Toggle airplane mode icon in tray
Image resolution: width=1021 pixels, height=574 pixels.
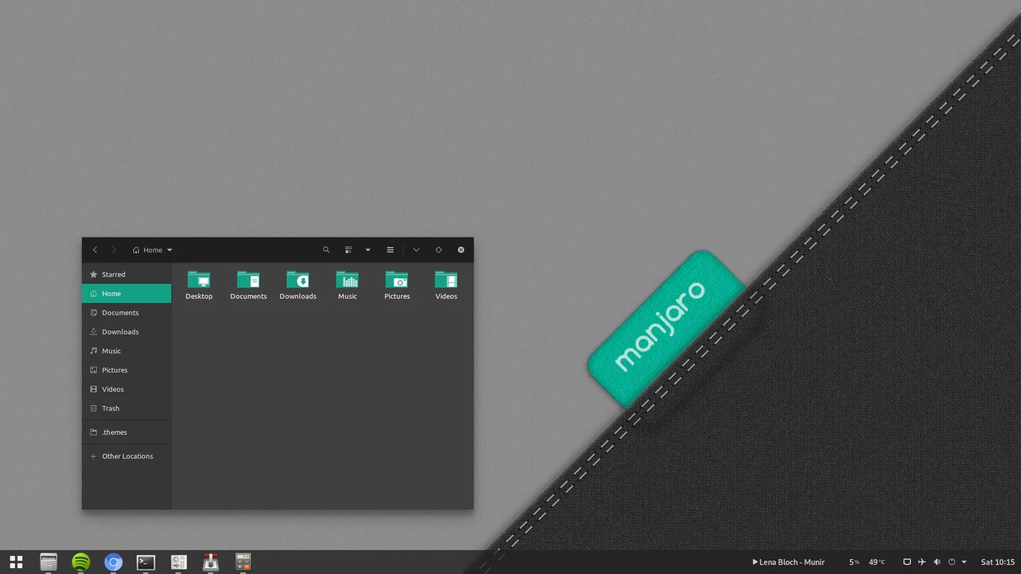pyautogui.click(x=922, y=562)
